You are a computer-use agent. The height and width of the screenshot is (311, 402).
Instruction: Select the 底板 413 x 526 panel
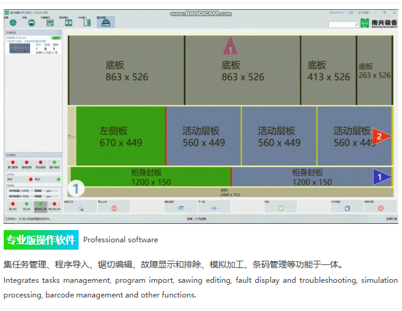click(328, 70)
